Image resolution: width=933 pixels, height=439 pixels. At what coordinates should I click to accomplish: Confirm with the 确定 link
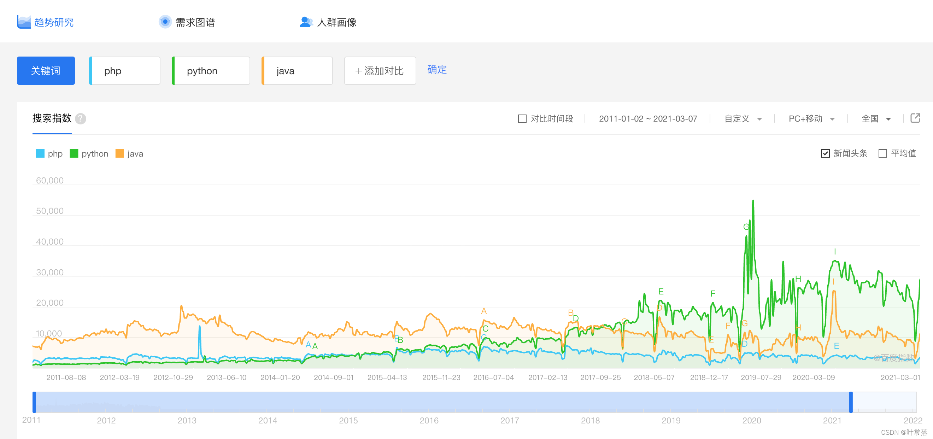[x=437, y=70]
